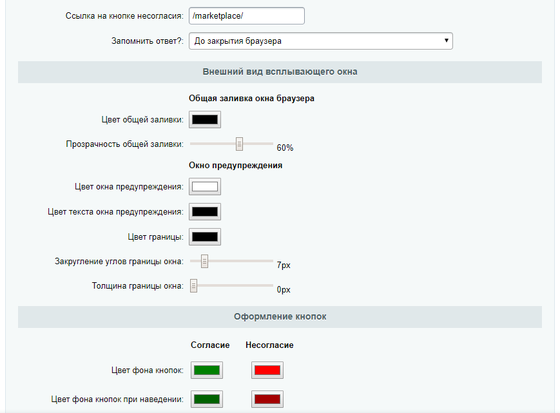This screenshot has height=413, width=560.
Task: Click the 'Общая заливка окна браузера' subheading
Action: pyautogui.click(x=251, y=99)
